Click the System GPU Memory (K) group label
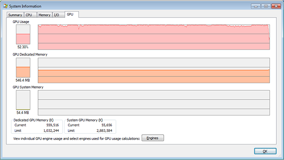The height and width of the screenshot is (160, 284). pyautogui.click(x=85, y=120)
